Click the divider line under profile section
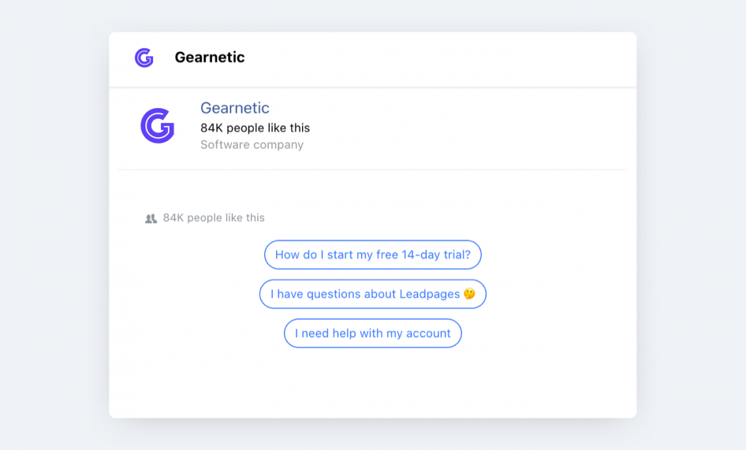This screenshot has width=746, height=450. tap(373, 169)
